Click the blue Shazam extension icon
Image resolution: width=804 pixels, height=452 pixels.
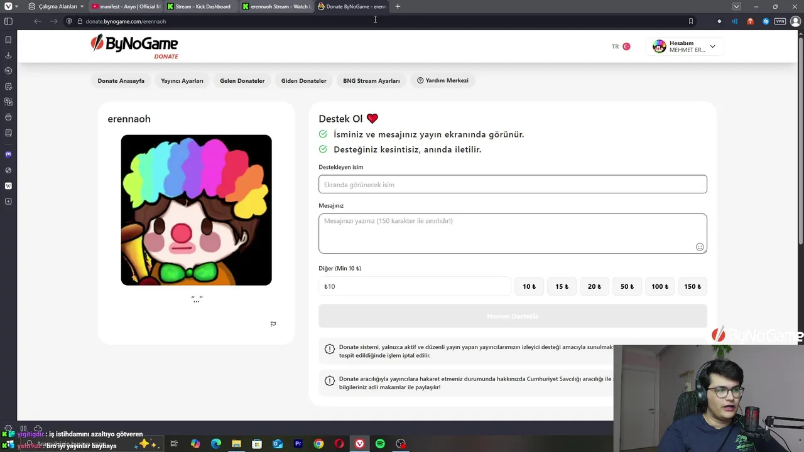pyautogui.click(x=765, y=21)
